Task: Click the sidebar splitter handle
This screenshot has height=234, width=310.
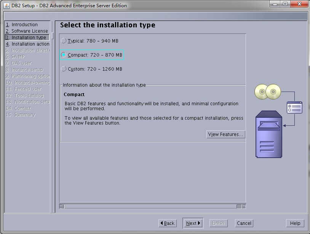Action: click(x=53, y=36)
